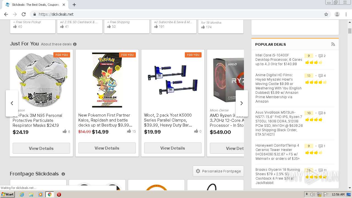Reload the Slickdeals page
This screenshot has width=352, height=198.
[24, 14]
